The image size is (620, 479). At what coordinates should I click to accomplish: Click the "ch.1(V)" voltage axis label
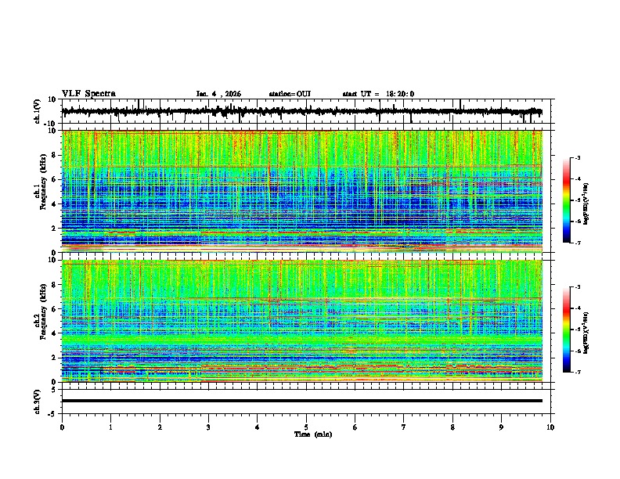[x=38, y=111]
